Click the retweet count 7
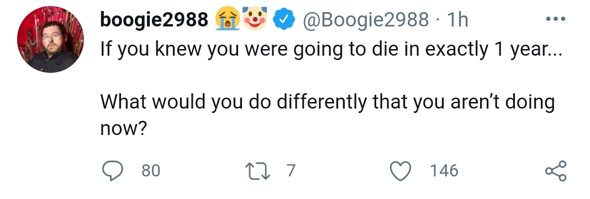Viewport: 590px width, 199px height. tap(291, 171)
